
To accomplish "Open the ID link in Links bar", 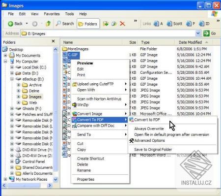I will [x=204, y=24].
